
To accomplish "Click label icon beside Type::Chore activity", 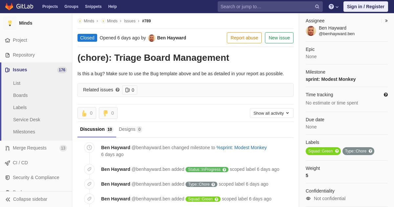I will (x=89, y=184).
